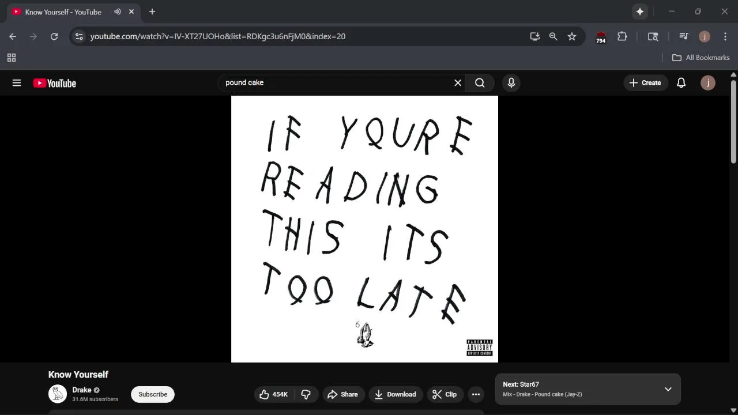This screenshot has height=415, width=738.
Task: Open the Create menu
Action: click(x=645, y=83)
